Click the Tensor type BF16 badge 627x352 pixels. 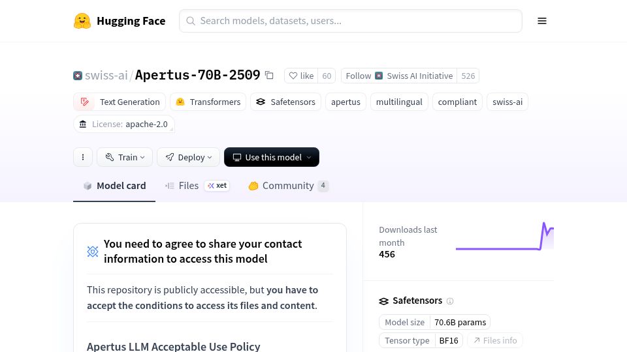pyautogui.click(x=421, y=340)
